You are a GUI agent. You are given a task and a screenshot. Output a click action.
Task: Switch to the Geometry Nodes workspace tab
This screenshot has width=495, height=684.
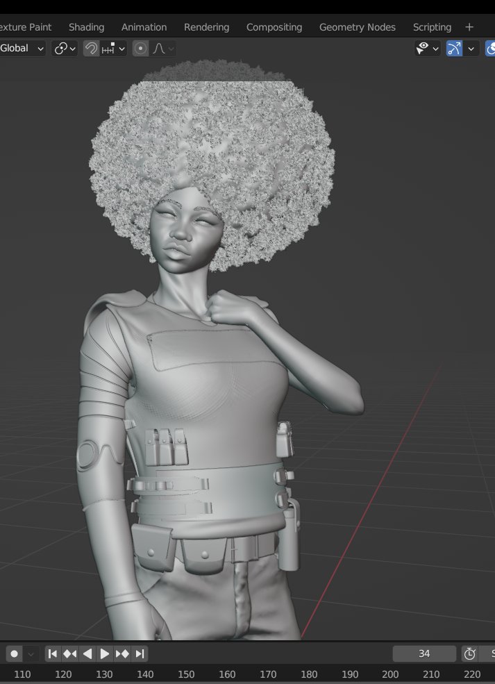coord(357,27)
